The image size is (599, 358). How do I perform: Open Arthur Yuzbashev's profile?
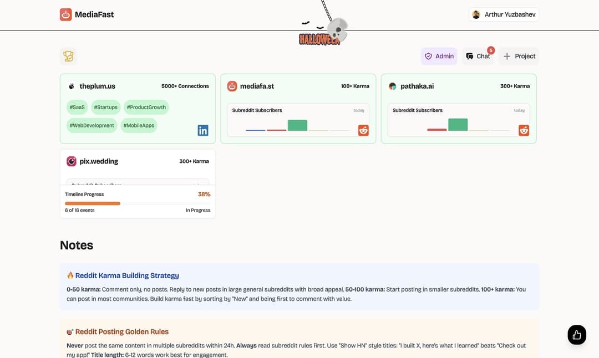(x=504, y=14)
